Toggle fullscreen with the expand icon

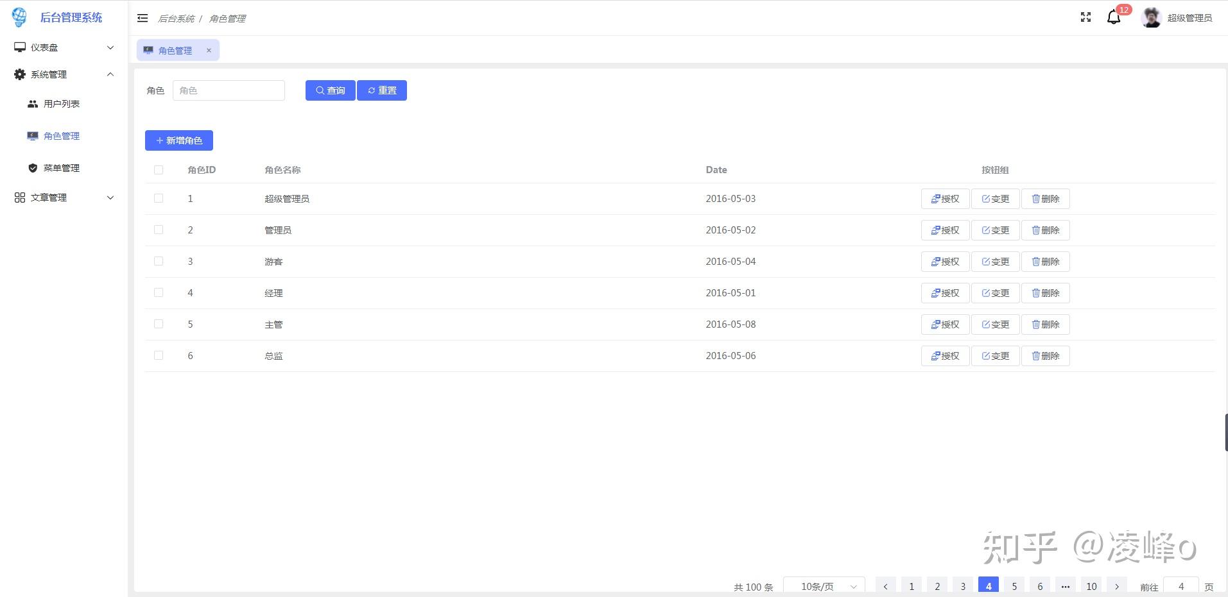[x=1085, y=17]
